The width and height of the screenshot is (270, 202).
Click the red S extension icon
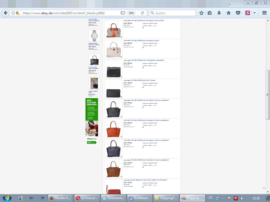click(x=247, y=13)
